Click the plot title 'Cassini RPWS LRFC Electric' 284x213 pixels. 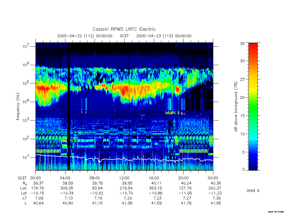pyautogui.click(x=124, y=29)
